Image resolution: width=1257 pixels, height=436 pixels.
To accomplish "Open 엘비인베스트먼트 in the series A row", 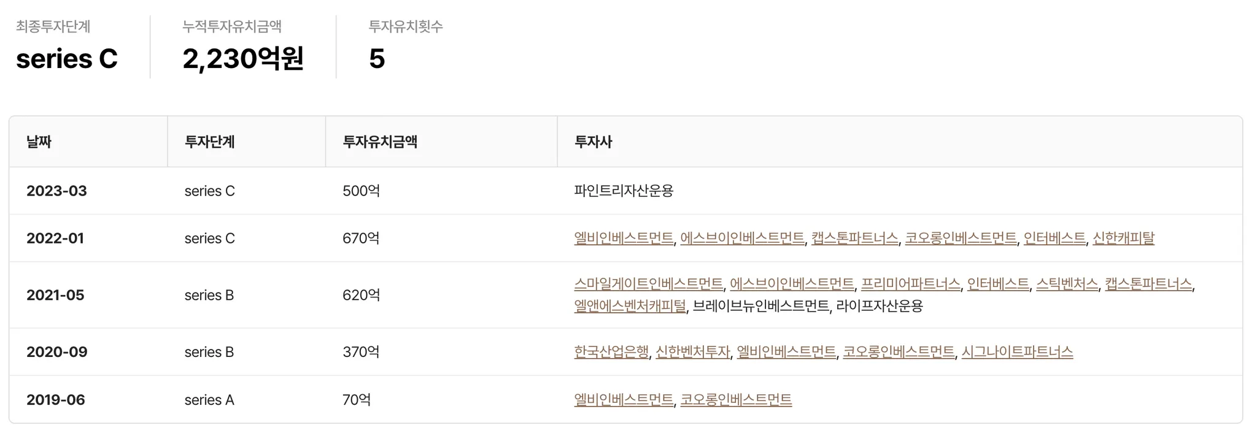I will click(x=624, y=400).
